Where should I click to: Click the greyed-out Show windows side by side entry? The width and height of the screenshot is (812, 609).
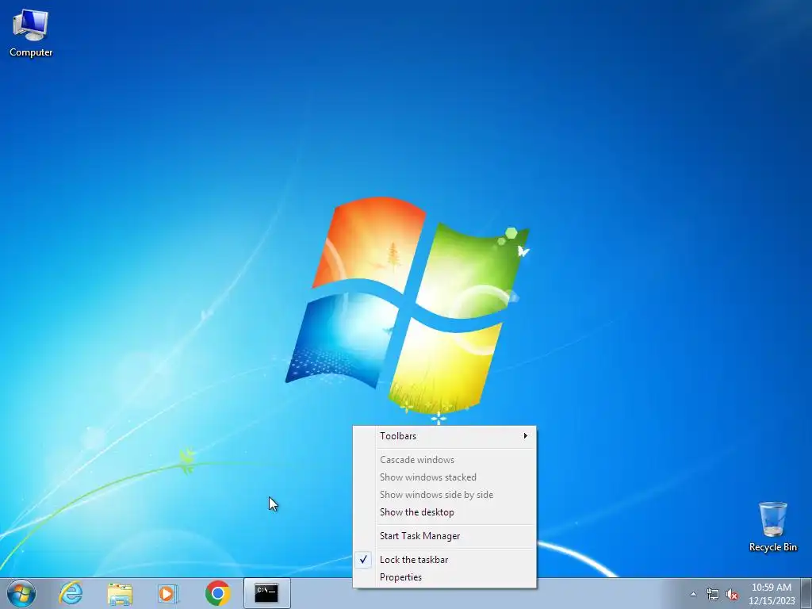445,495
